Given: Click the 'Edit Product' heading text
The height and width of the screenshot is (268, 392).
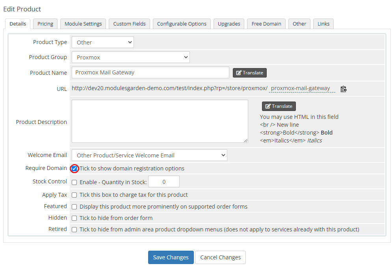Looking at the screenshot, I should (x=22, y=9).
